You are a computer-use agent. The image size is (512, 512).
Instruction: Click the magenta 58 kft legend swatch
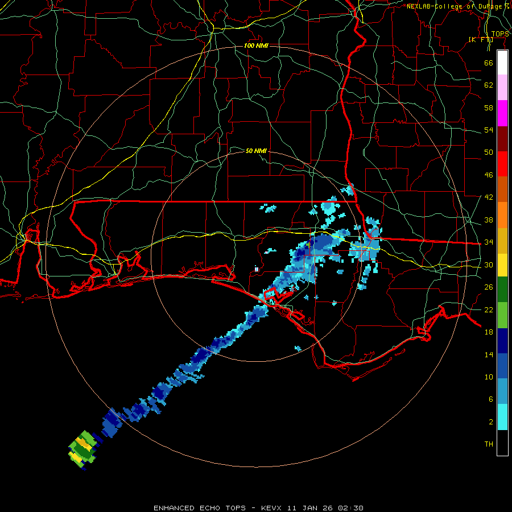502,113
